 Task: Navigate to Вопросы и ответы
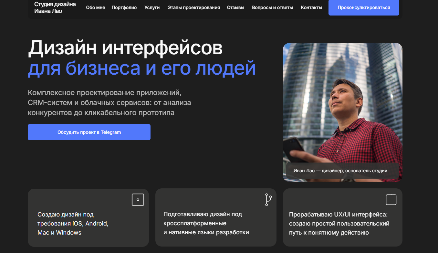[272, 7]
